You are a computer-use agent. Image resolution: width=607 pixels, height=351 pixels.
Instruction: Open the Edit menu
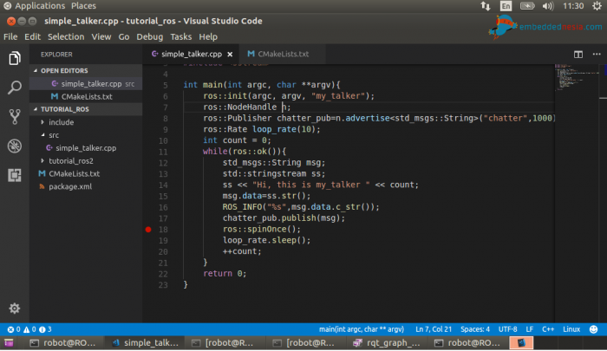pos(33,36)
